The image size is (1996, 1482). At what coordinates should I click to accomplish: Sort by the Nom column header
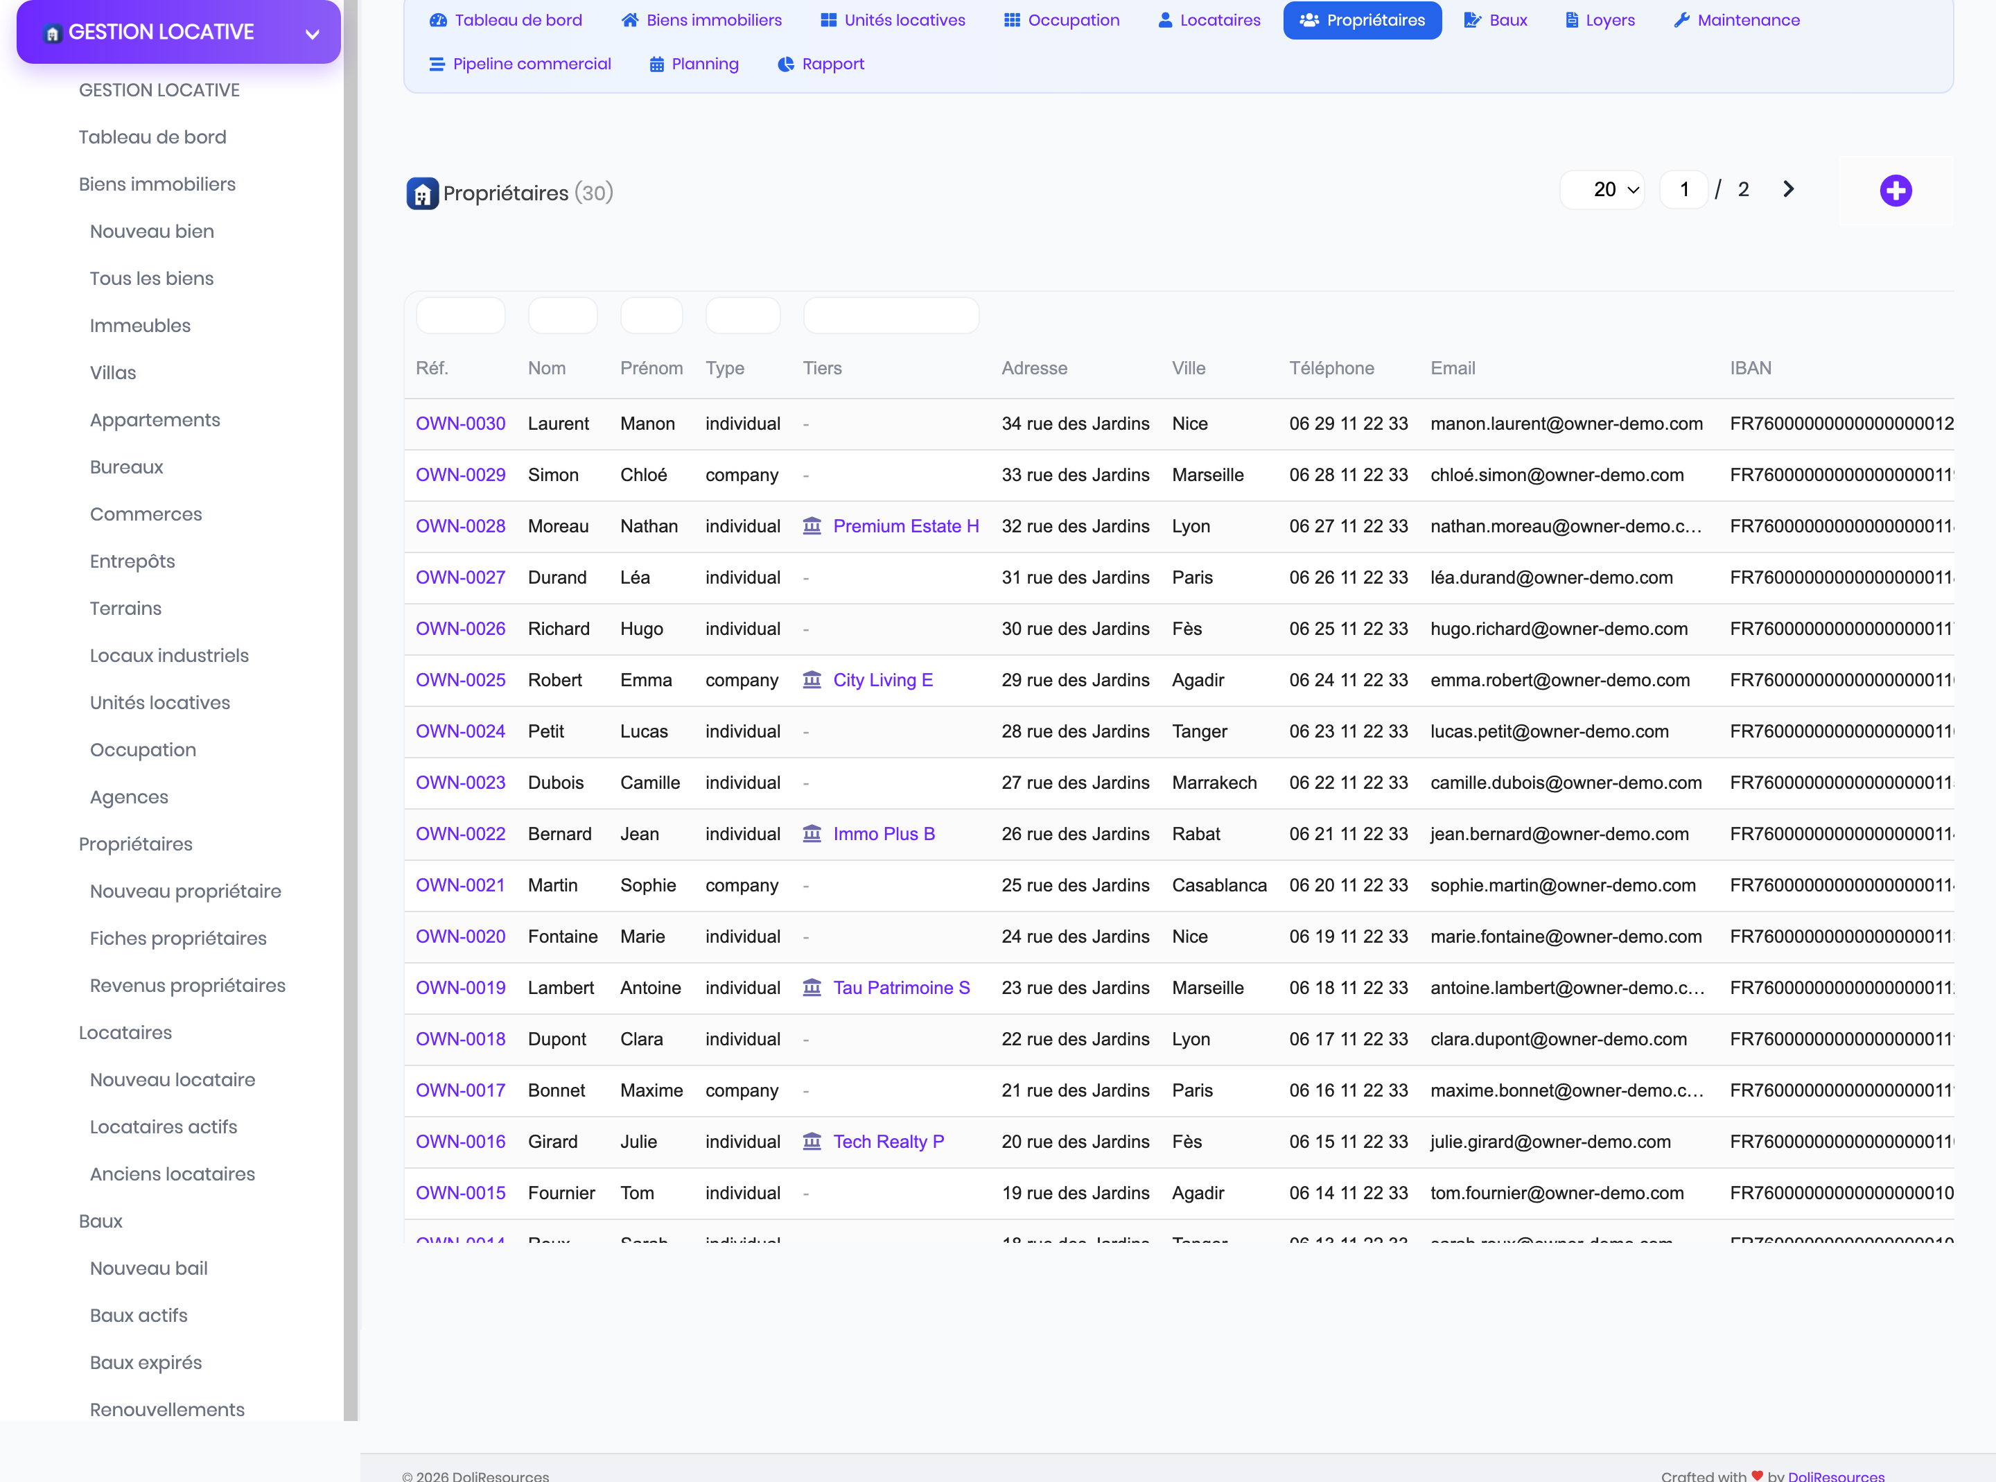(x=547, y=368)
